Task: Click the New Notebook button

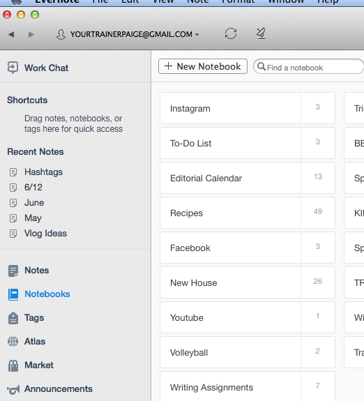Action: [203, 66]
